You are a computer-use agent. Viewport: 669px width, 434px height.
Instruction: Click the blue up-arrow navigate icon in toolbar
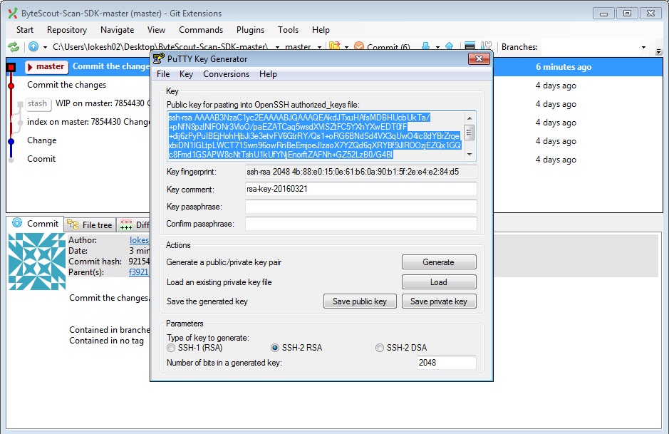pos(33,46)
